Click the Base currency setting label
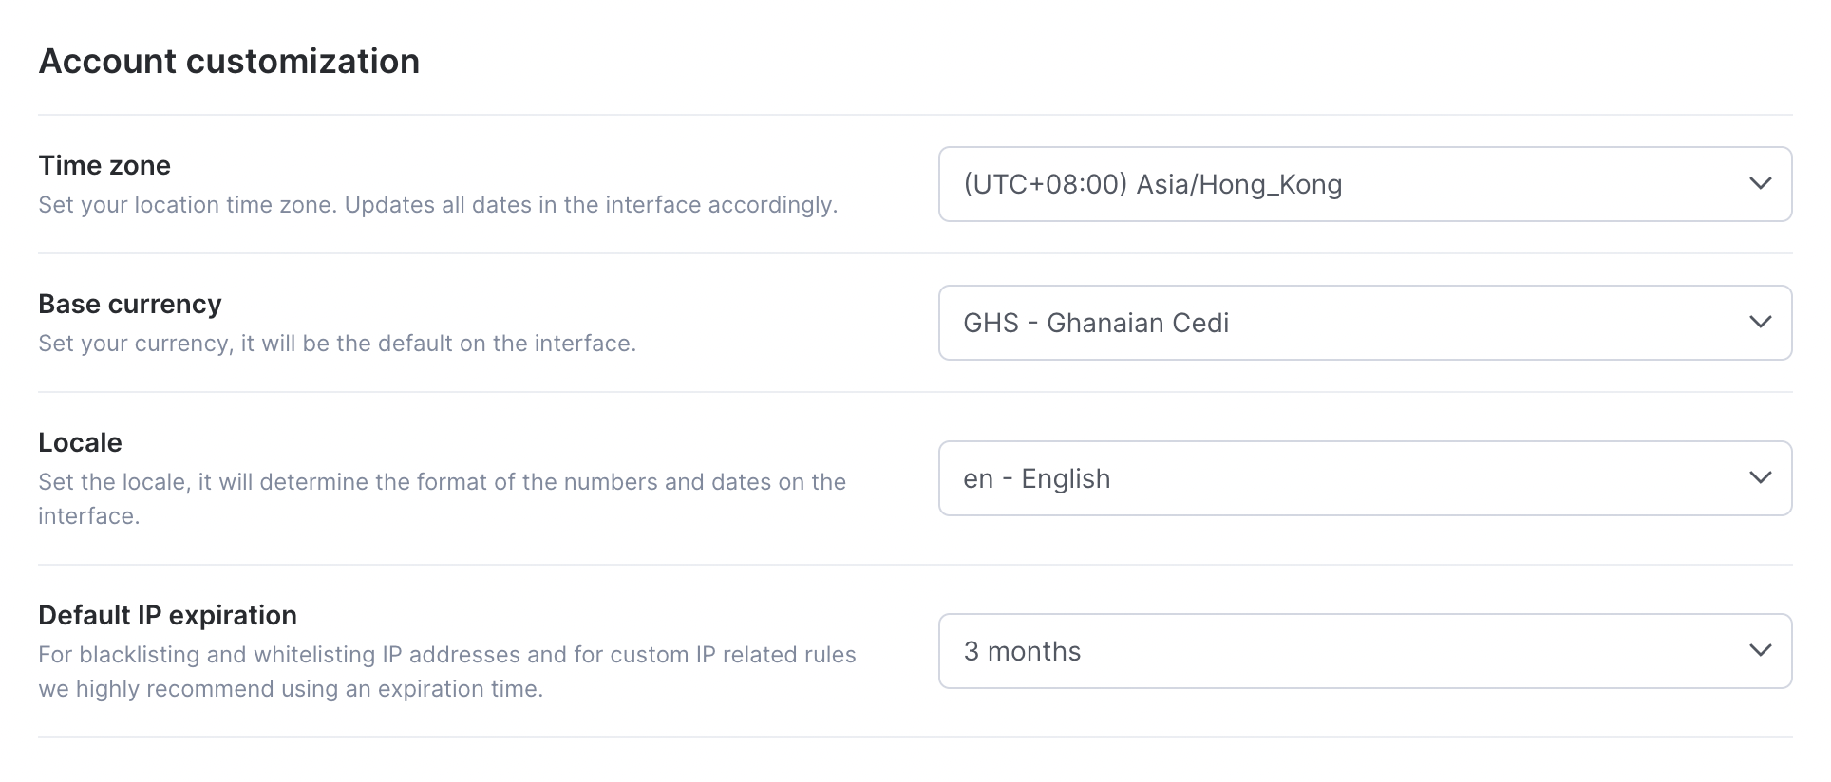 130,305
